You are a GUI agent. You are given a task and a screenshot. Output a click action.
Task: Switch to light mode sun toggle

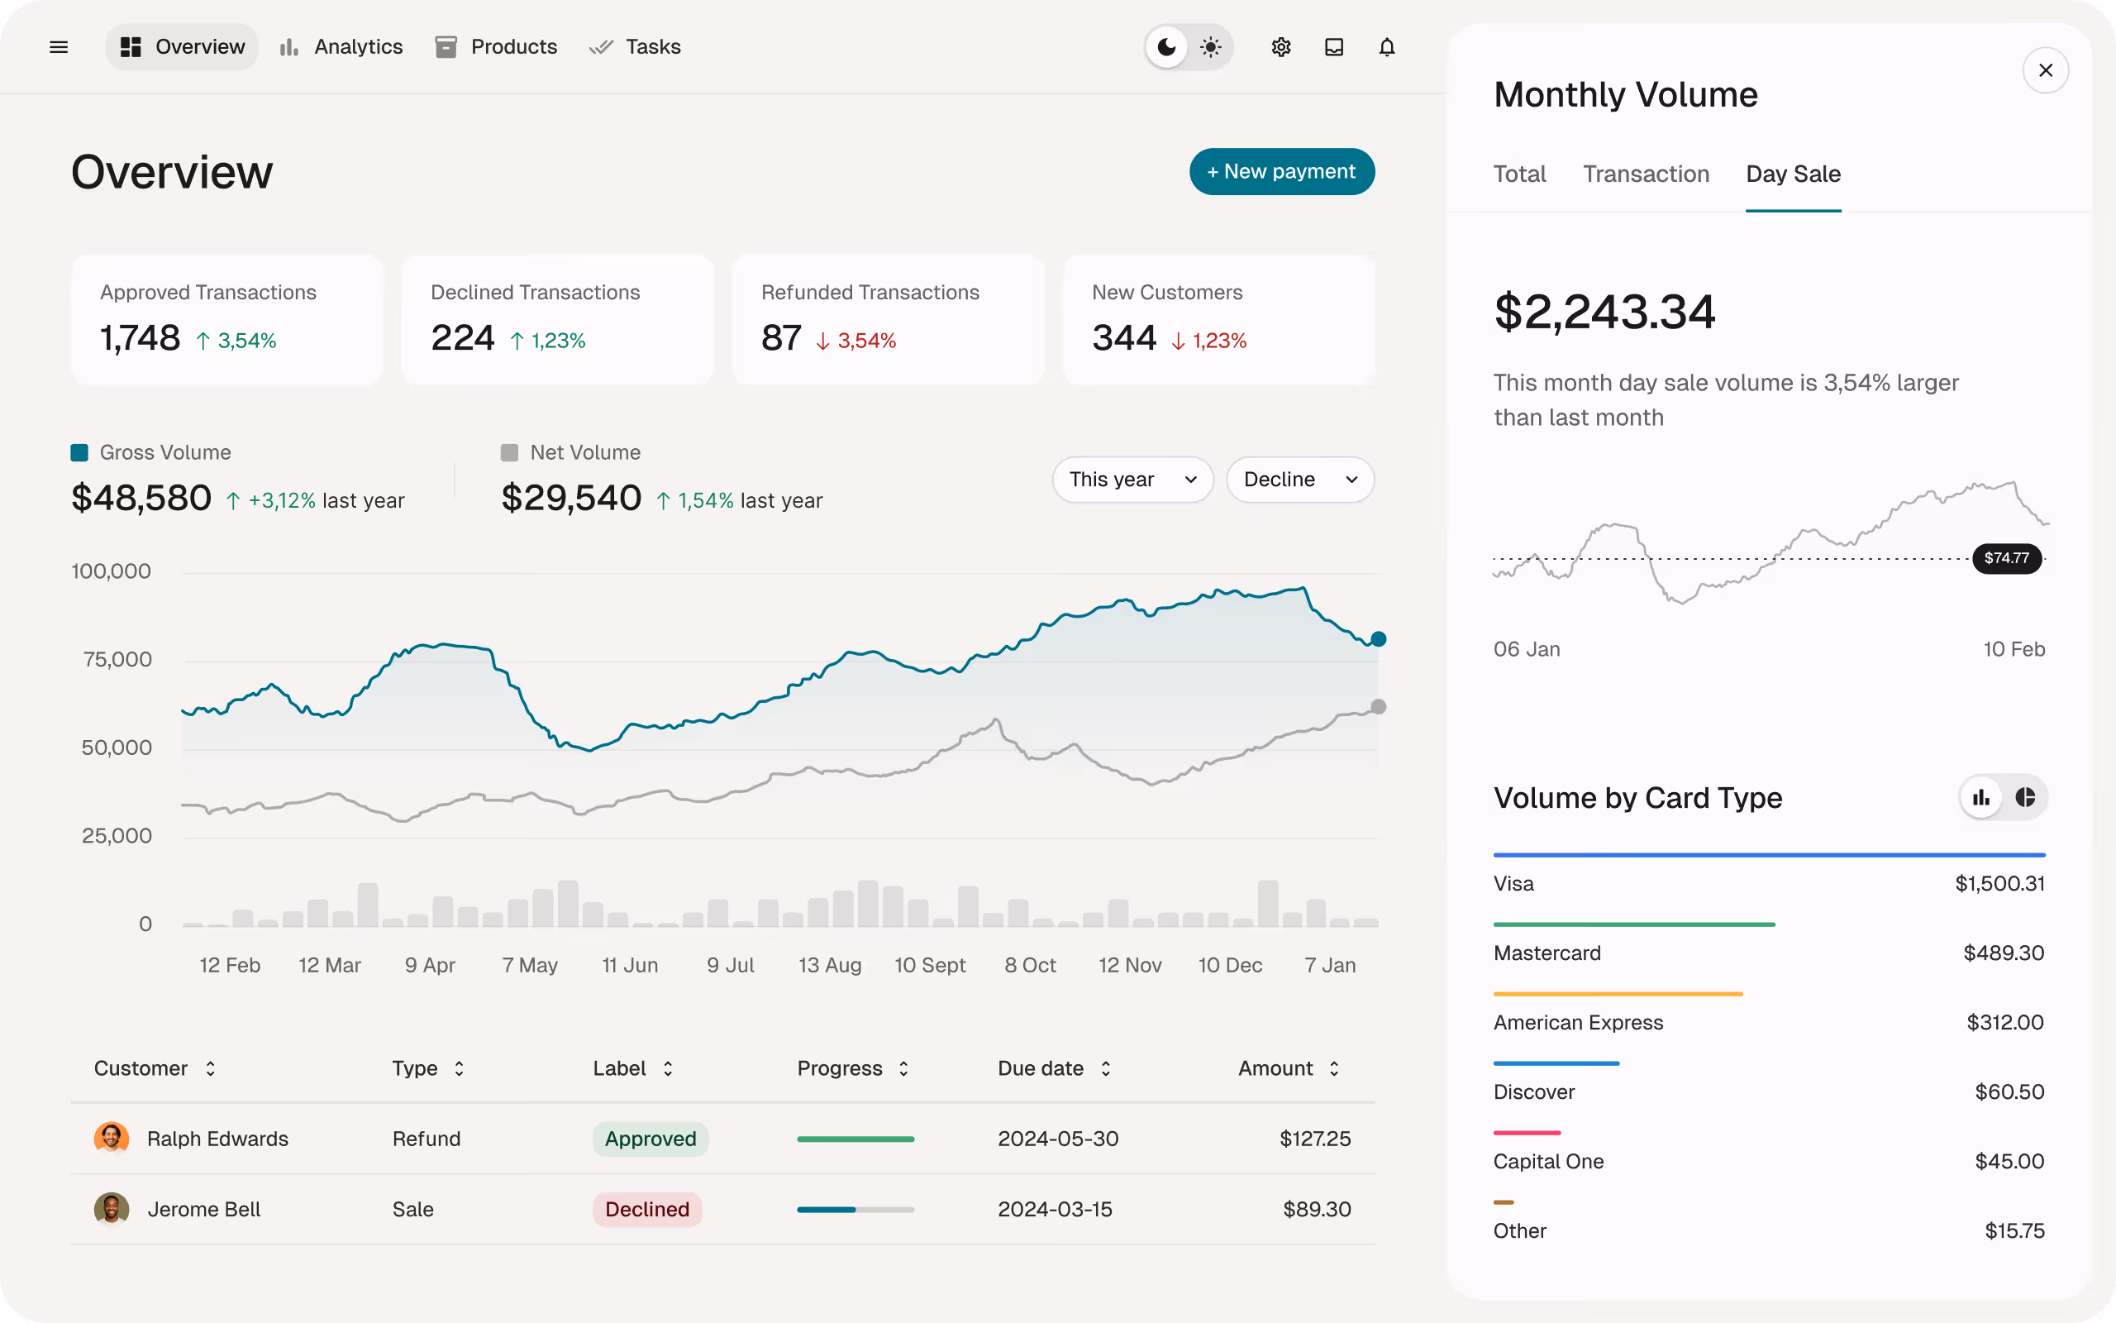(x=1211, y=47)
